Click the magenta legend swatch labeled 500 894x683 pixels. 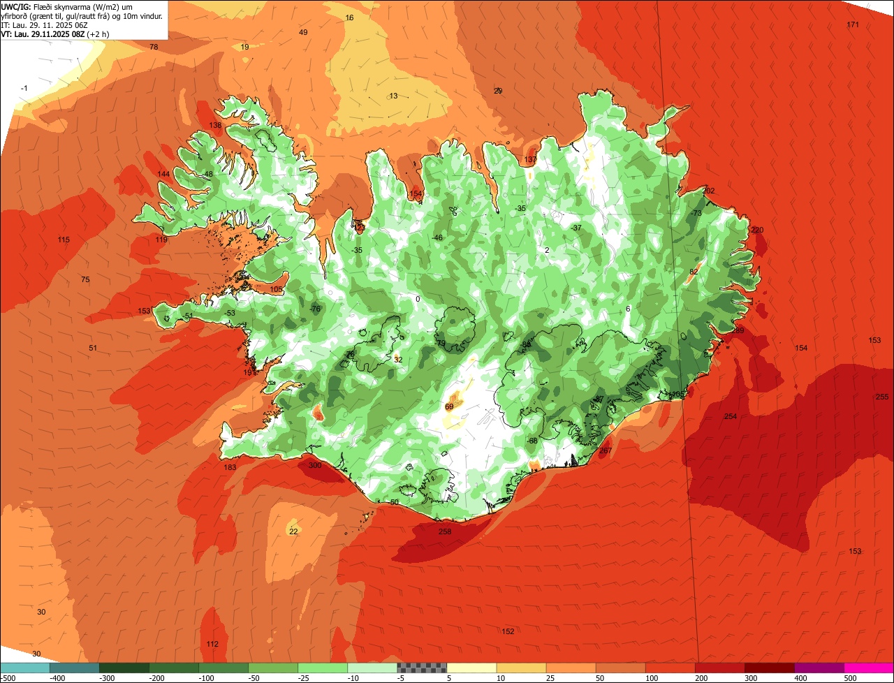pos(869,668)
